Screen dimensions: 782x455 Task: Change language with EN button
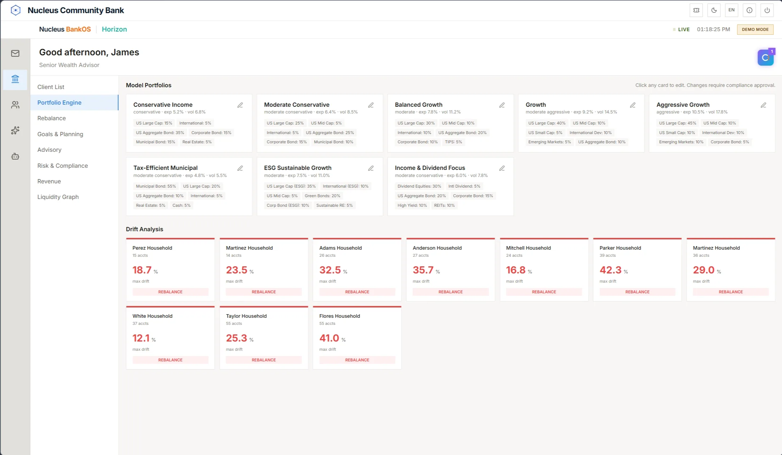click(x=732, y=10)
